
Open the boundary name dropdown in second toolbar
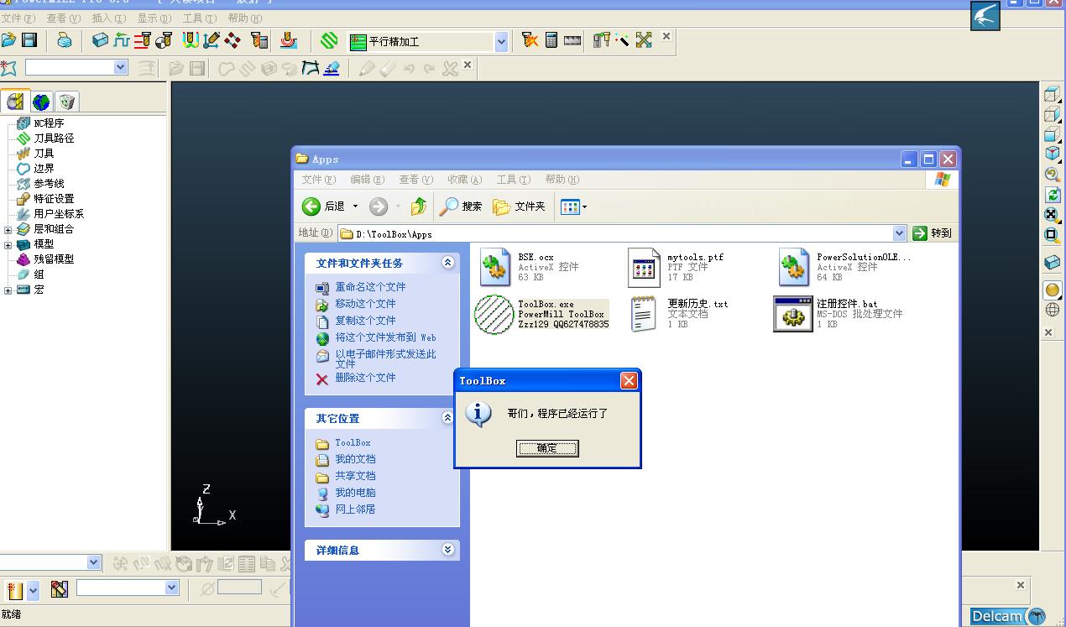point(120,67)
